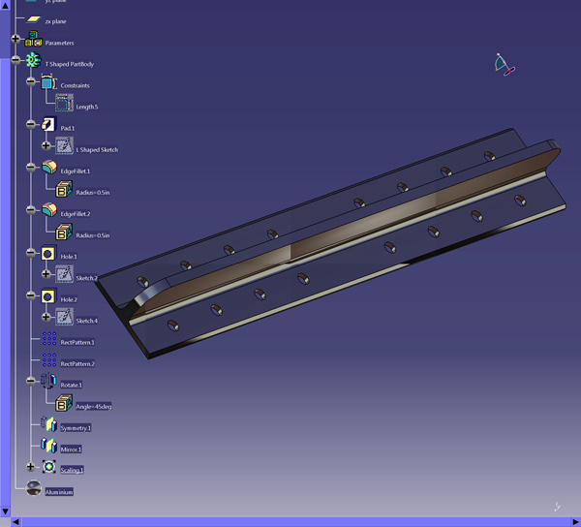Expand the L Shaped Sketch node
Screen dimensions: 581x527
[46, 147]
